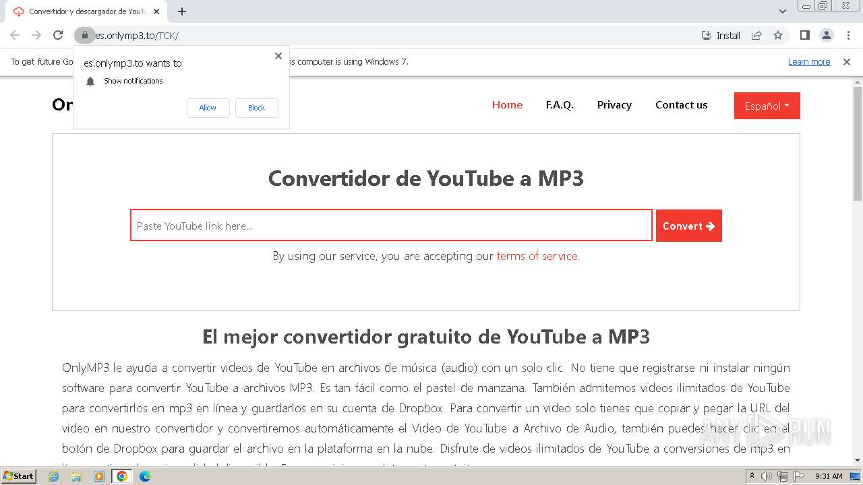
Task: Click the Paste YouTube link input field
Action: click(391, 226)
